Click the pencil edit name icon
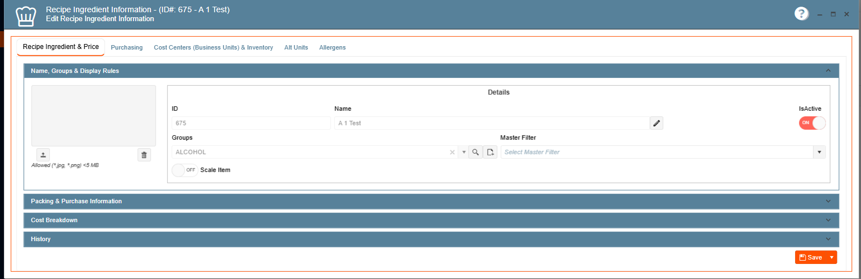Viewport: 861px width, 279px height. (x=657, y=123)
